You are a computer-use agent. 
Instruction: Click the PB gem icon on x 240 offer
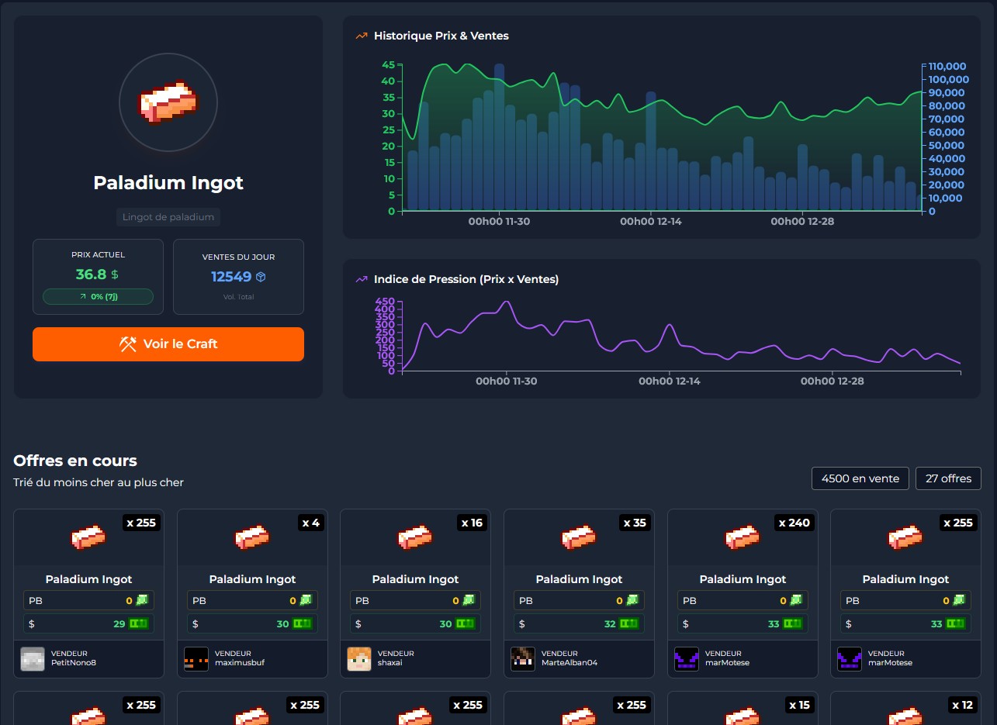(795, 600)
